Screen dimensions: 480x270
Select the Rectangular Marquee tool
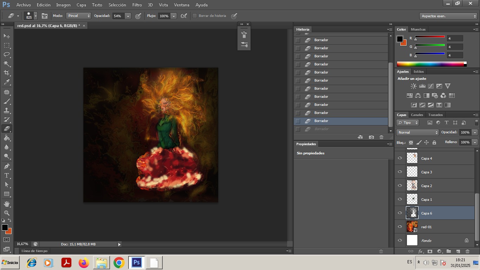click(x=7, y=45)
